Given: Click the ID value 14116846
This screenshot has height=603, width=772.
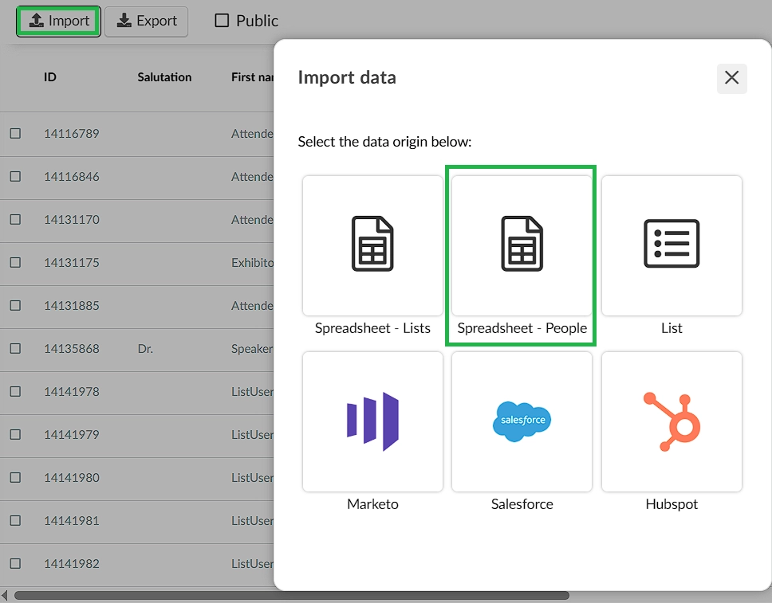Looking at the screenshot, I should 72,177.
